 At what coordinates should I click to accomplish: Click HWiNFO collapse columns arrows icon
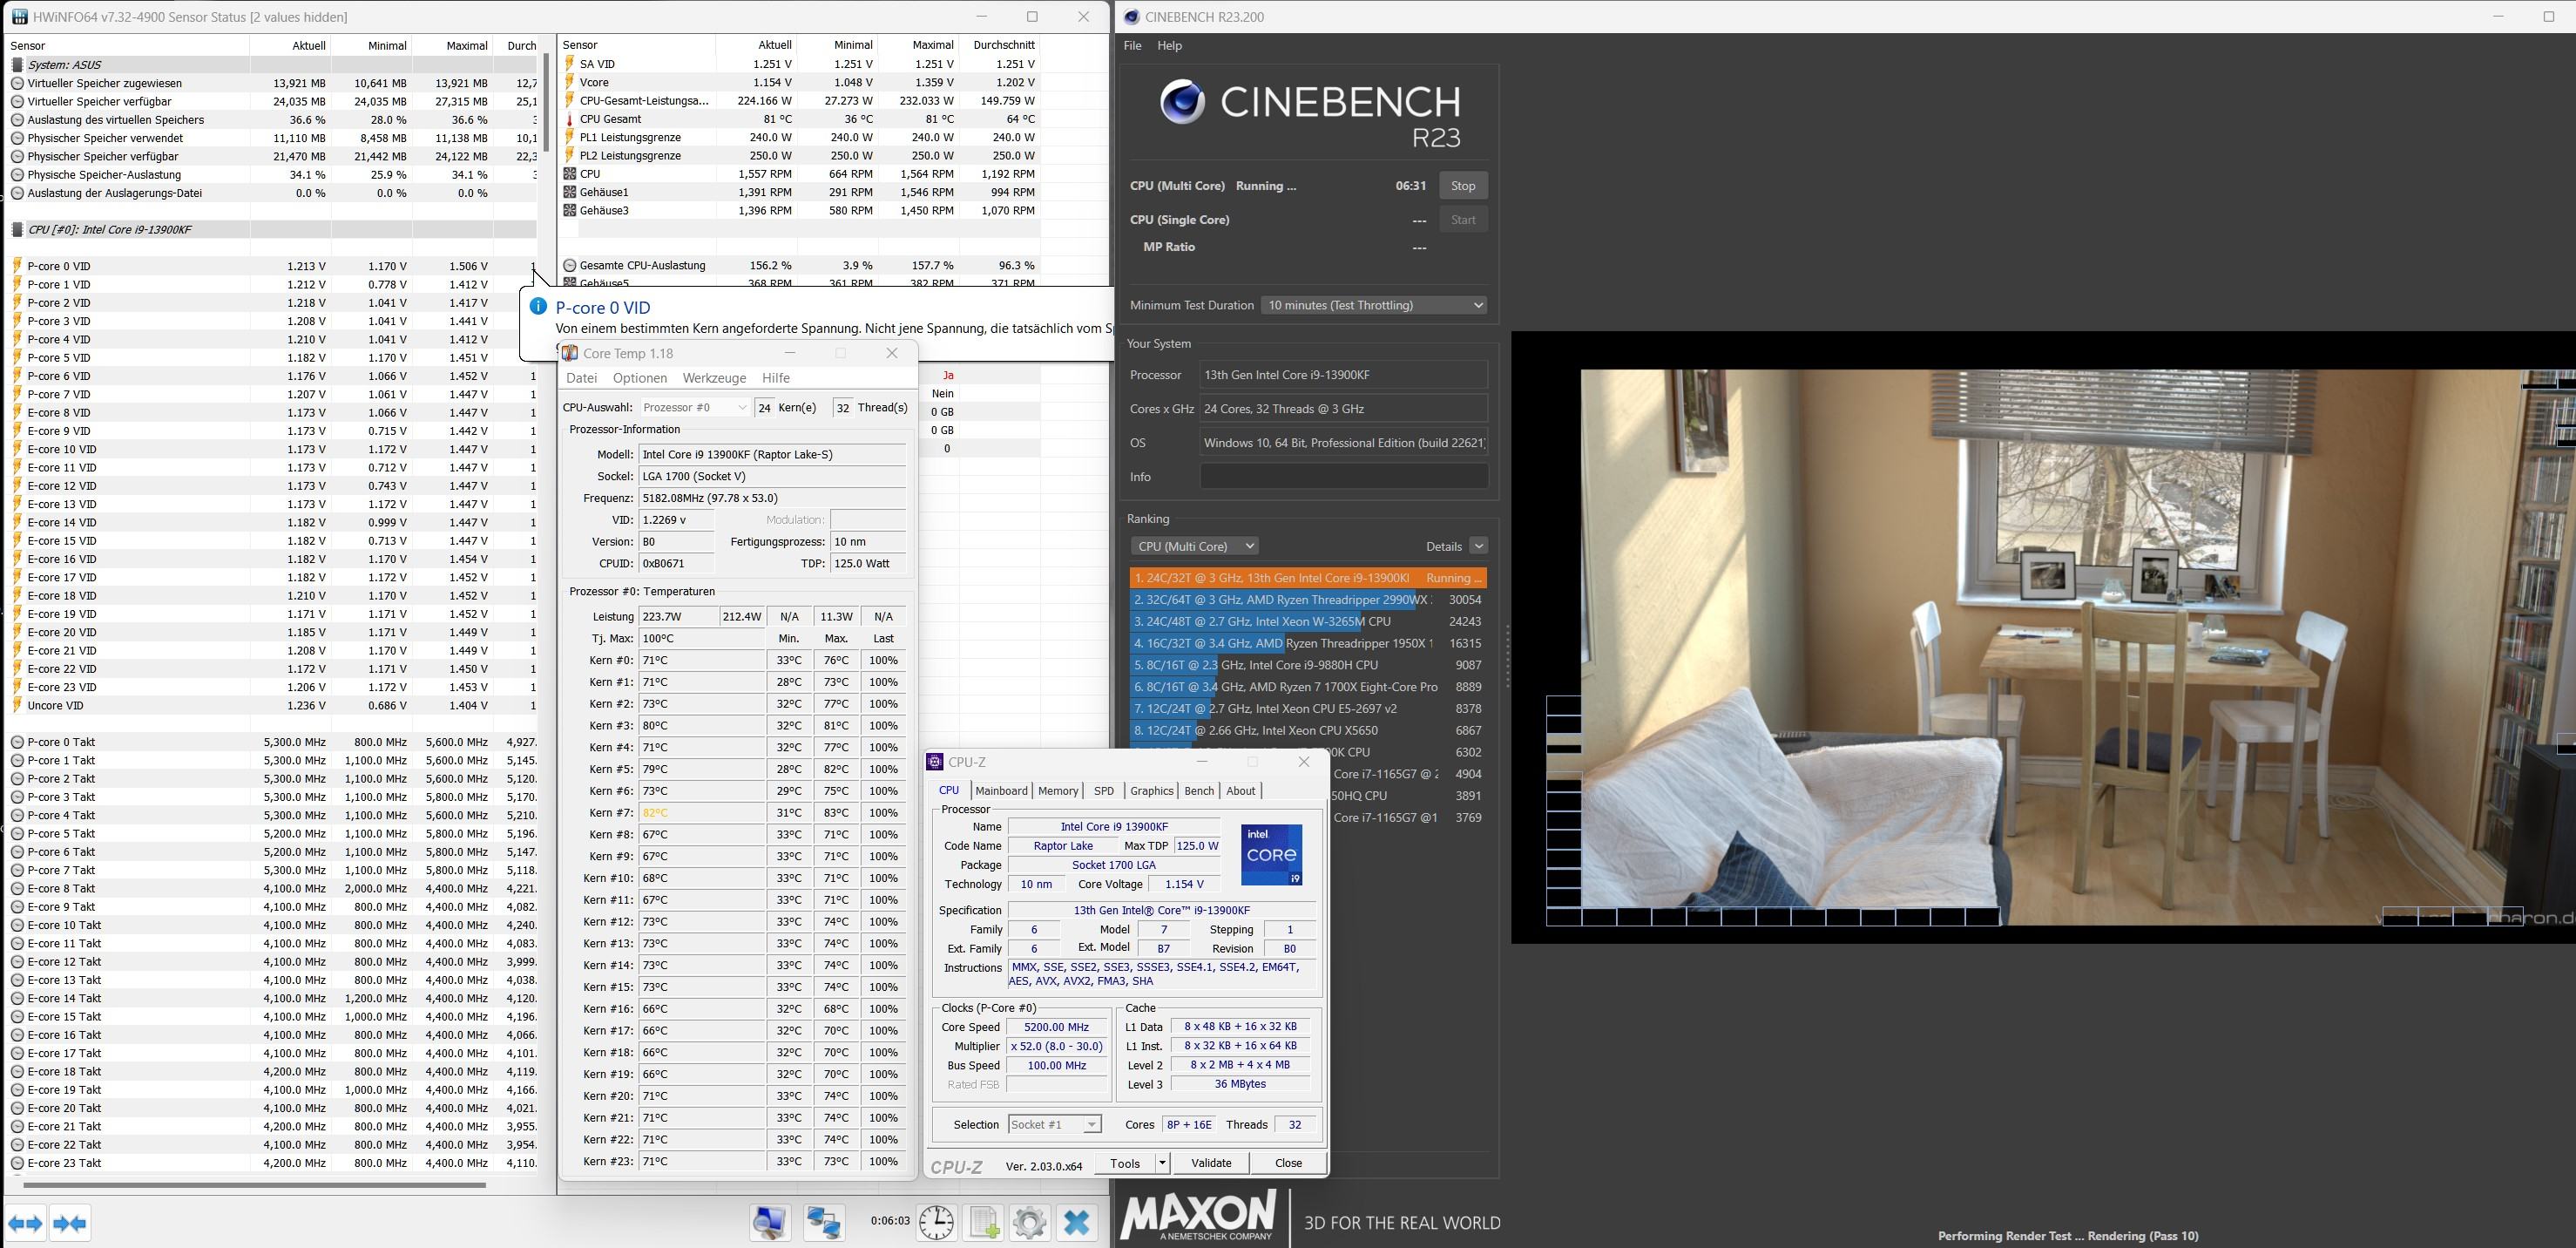[70, 1223]
